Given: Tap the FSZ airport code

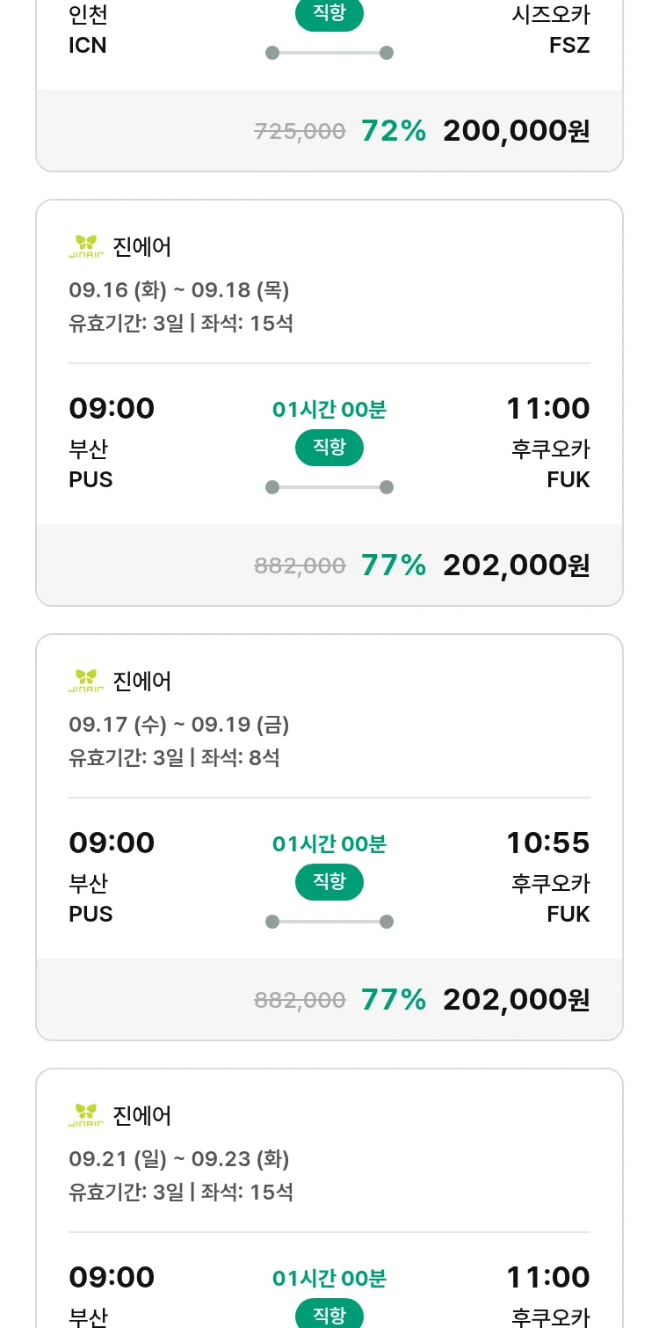Looking at the screenshot, I should click(x=569, y=45).
